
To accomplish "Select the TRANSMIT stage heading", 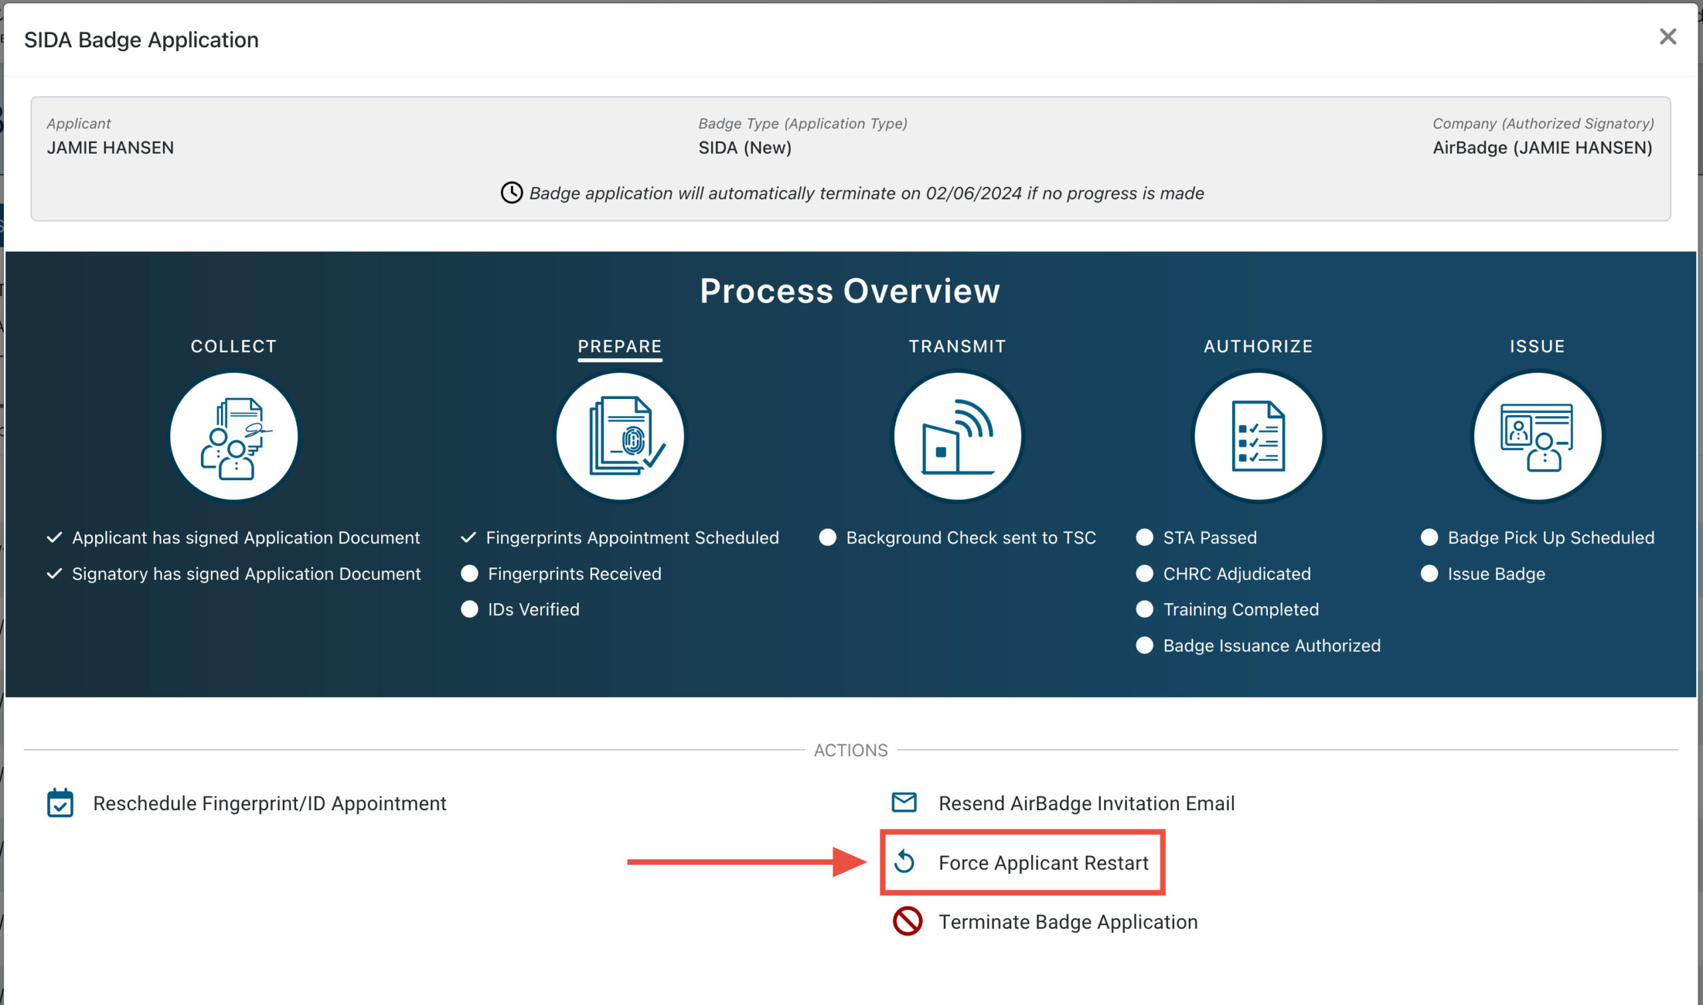I will (x=957, y=346).
